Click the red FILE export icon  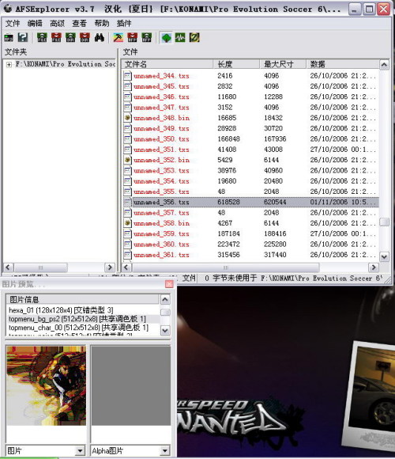click(x=56, y=37)
